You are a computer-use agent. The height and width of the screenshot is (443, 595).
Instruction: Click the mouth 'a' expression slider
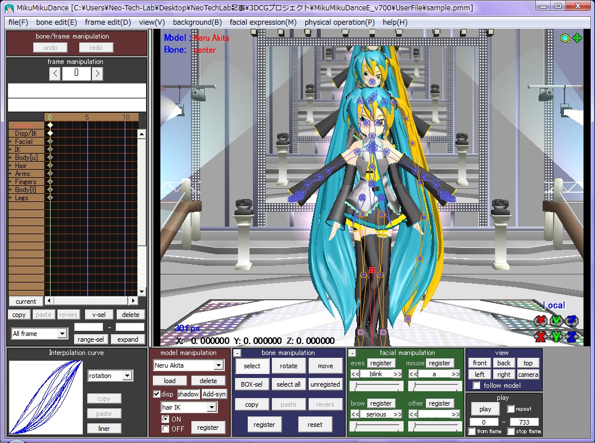pyautogui.click(x=435, y=386)
